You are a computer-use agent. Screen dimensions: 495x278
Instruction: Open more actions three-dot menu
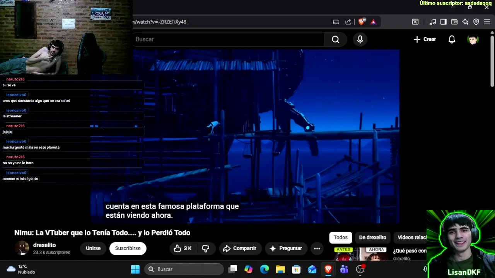tap(317, 249)
